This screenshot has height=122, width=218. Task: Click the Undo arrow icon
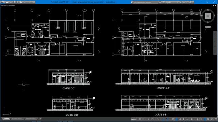pos(24,2)
